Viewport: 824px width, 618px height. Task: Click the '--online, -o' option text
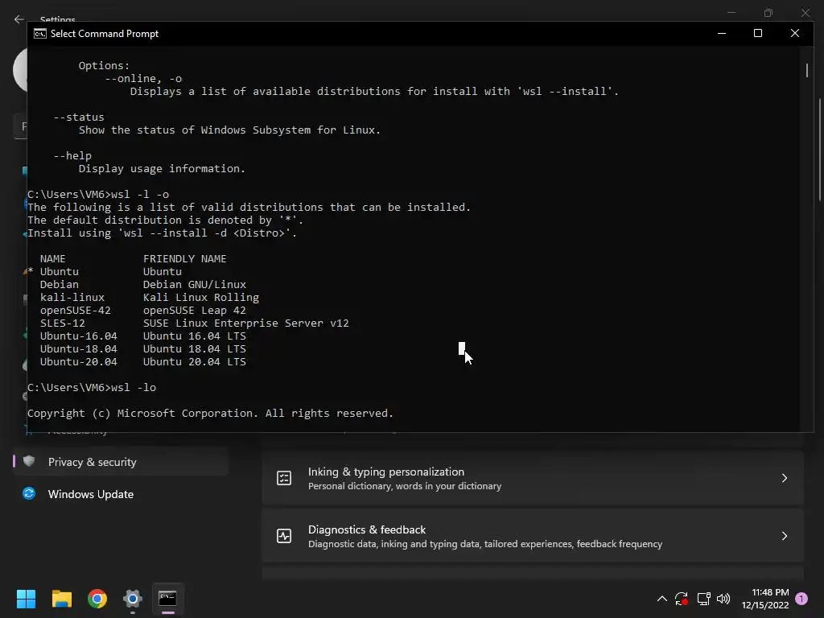tap(143, 78)
